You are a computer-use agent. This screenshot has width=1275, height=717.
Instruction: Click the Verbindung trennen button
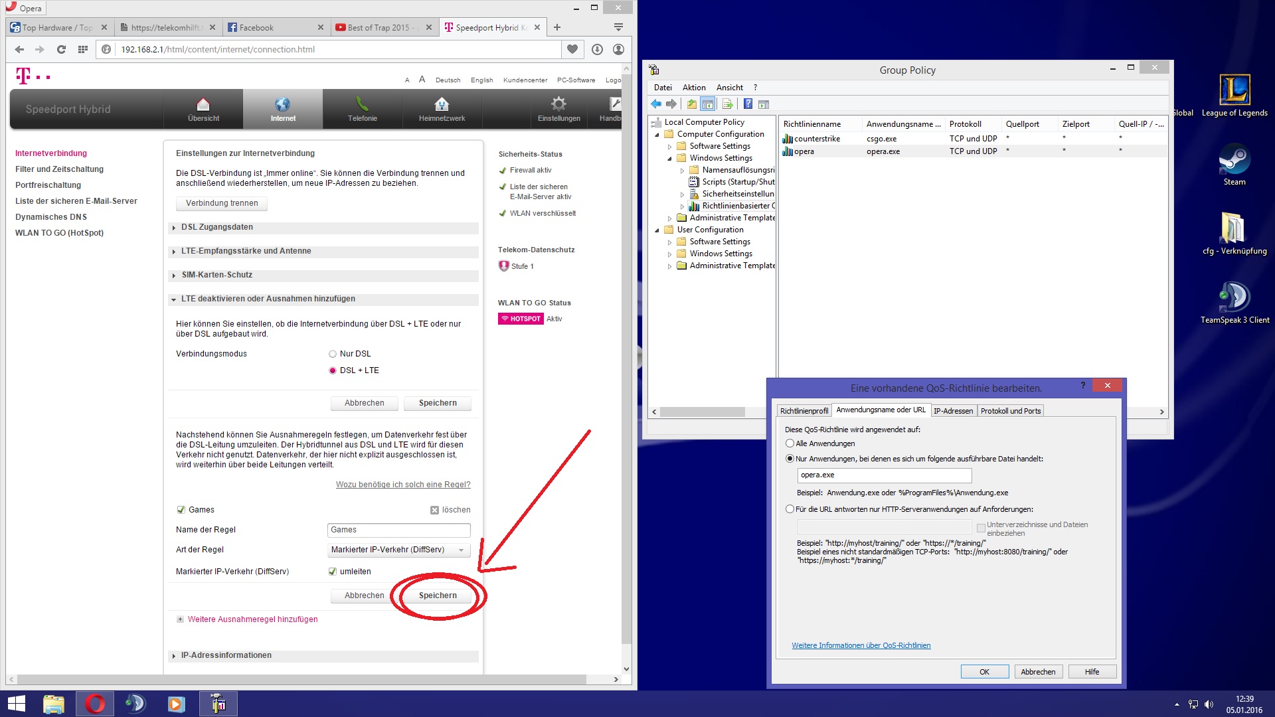(222, 203)
